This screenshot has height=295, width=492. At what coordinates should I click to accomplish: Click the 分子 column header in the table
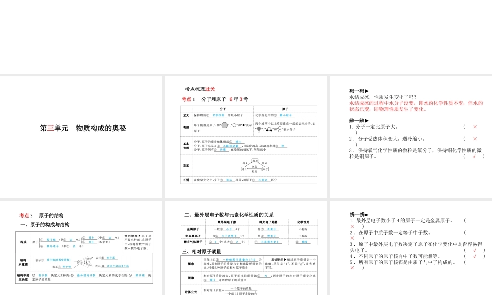[x=223, y=109]
